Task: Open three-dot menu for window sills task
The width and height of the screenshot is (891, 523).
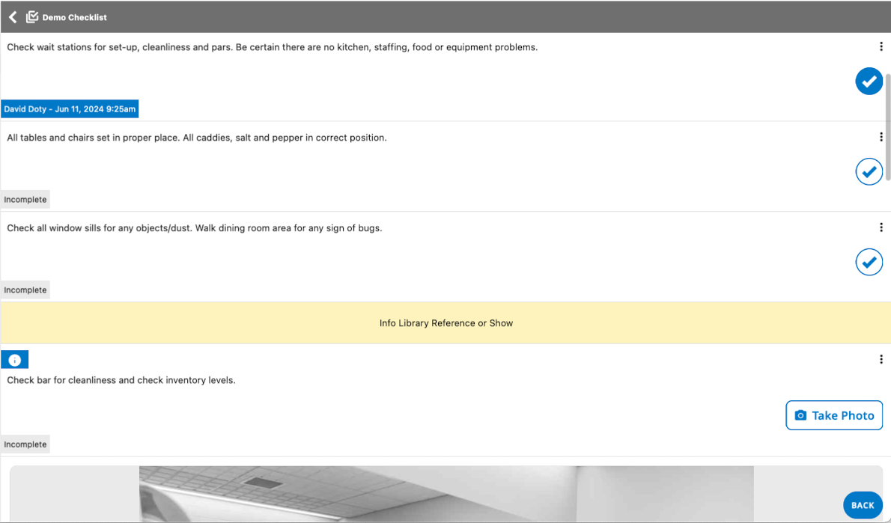Action: (x=881, y=227)
